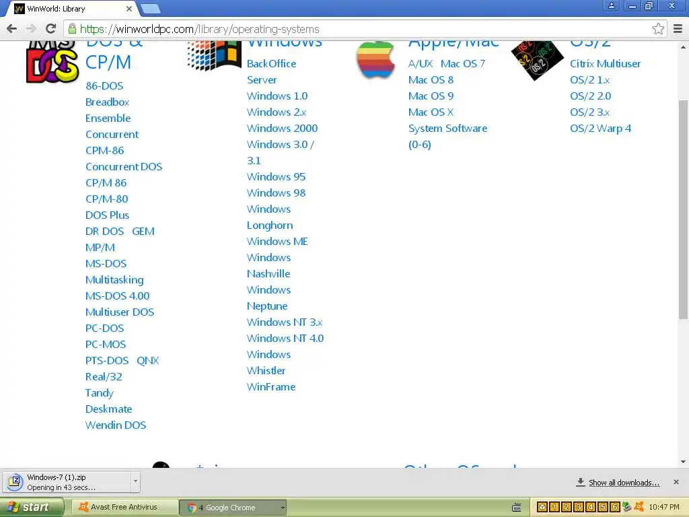Screen dimensions: 689x517
Task: Open the Windows NT 4.0 link
Action: pos(285,339)
